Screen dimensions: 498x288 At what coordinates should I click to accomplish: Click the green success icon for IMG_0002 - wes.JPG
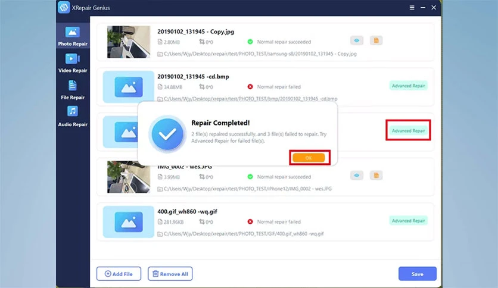click(250, 177)
